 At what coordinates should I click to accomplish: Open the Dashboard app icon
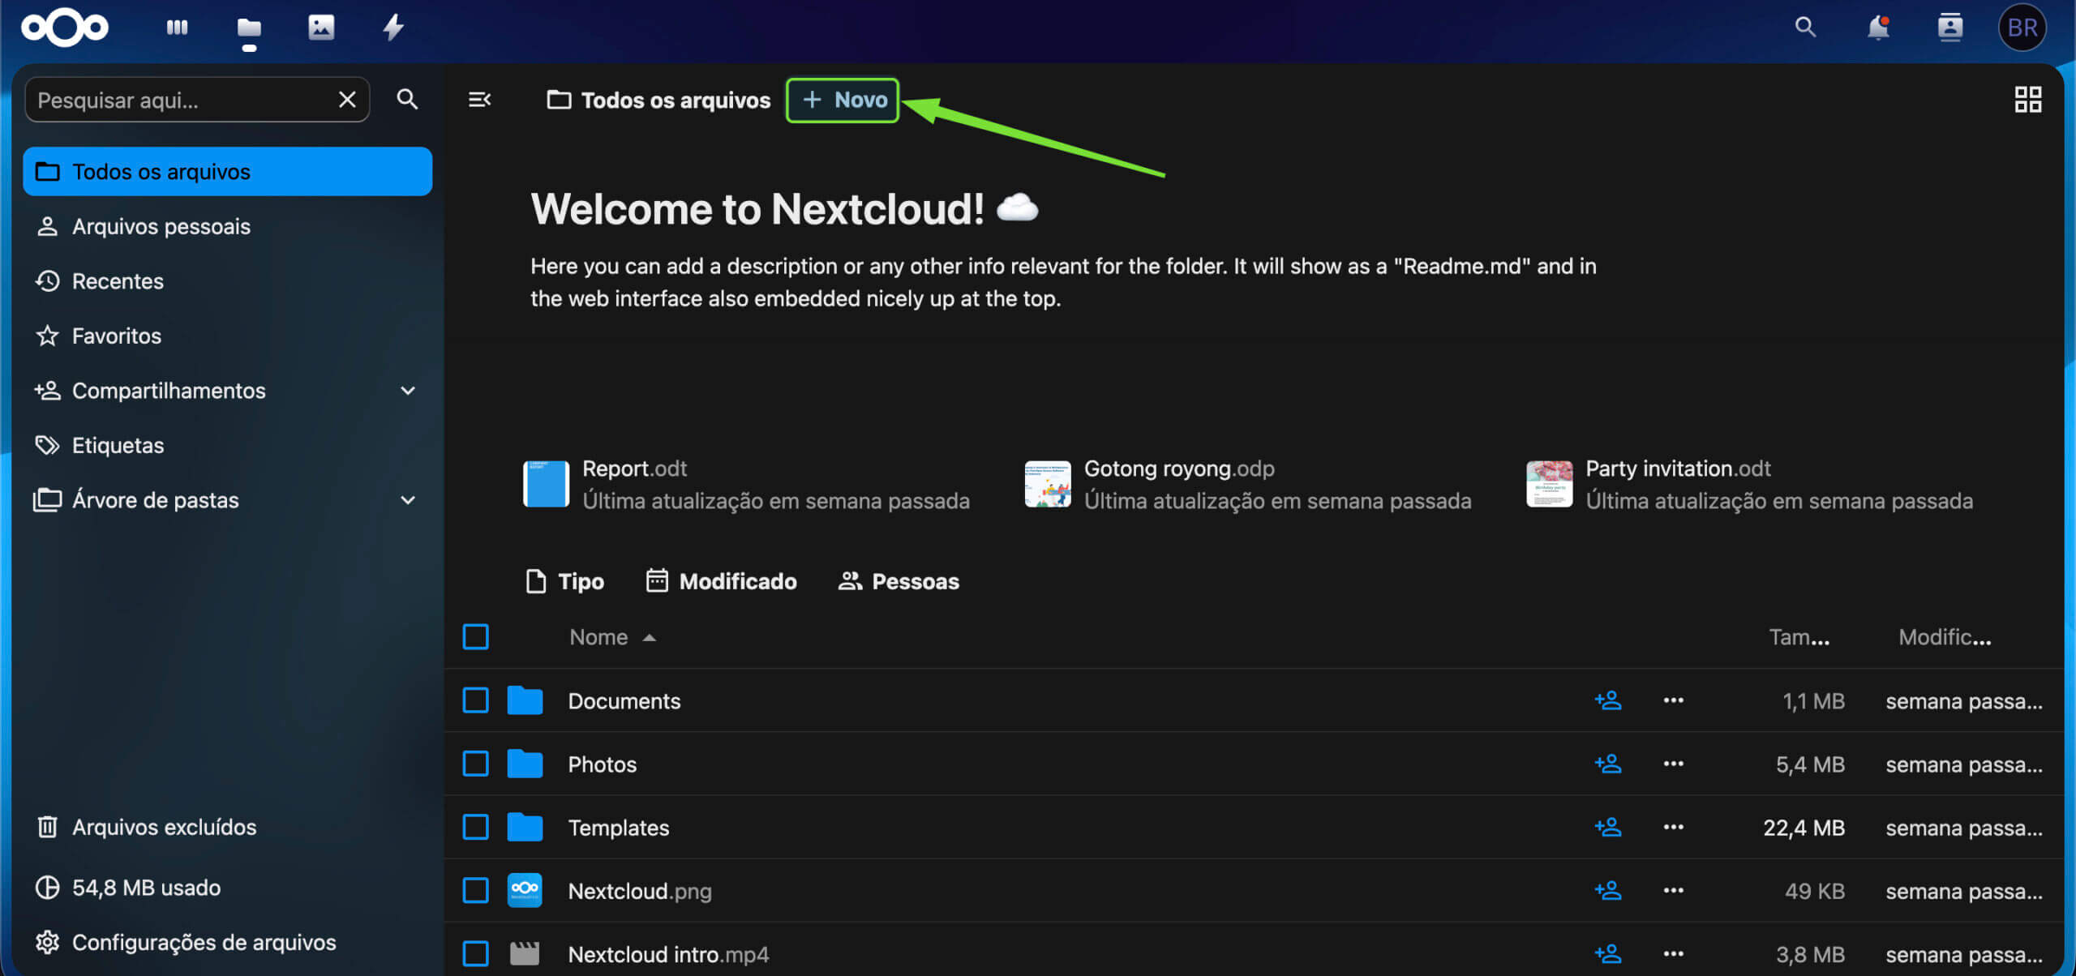click(x=177, y=28)
